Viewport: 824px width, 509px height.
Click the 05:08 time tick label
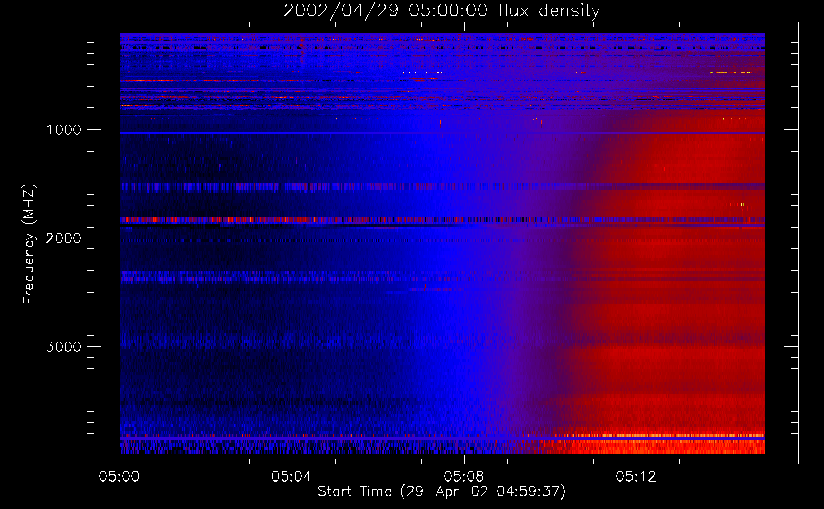coord(464,477)
